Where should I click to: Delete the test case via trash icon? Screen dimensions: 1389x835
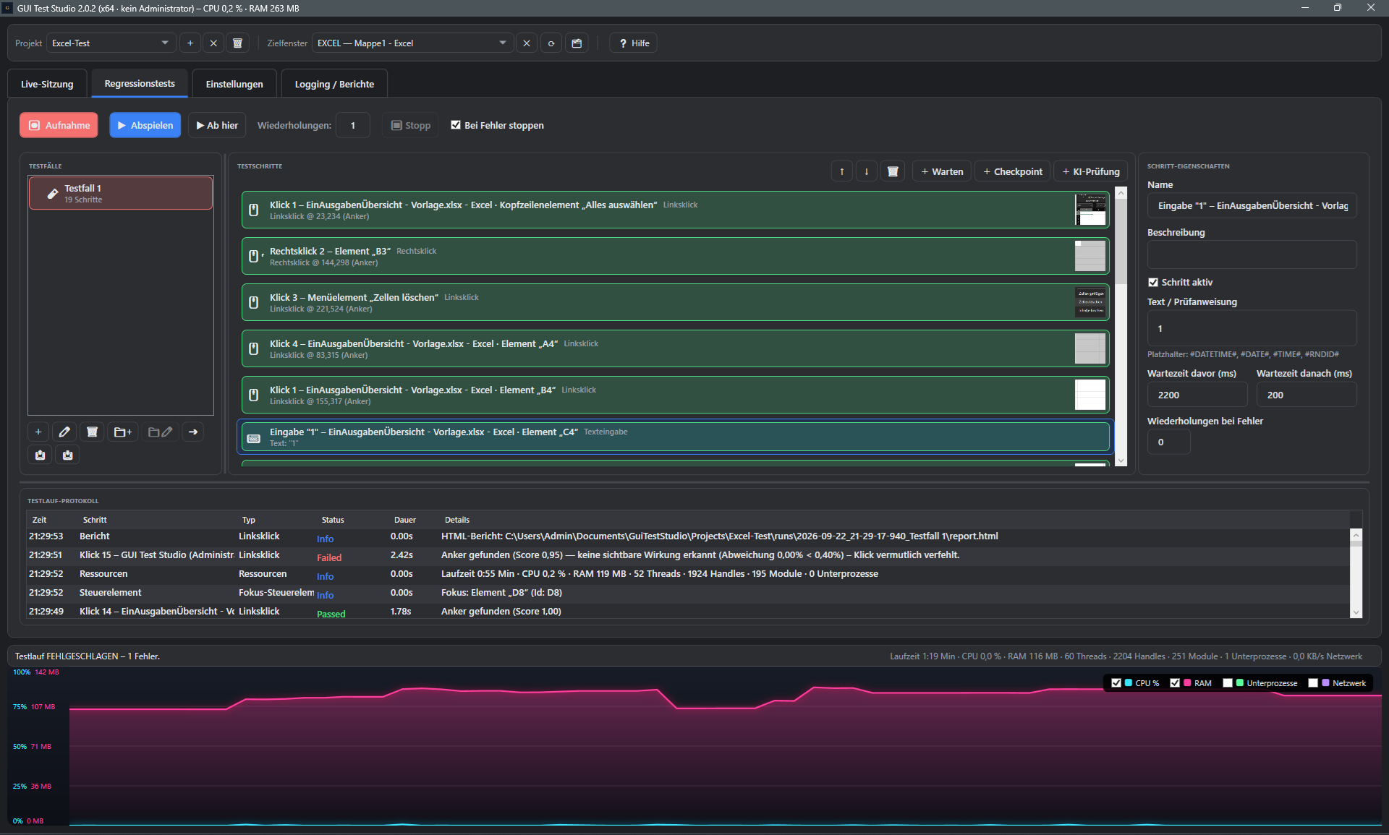point(92,432)
